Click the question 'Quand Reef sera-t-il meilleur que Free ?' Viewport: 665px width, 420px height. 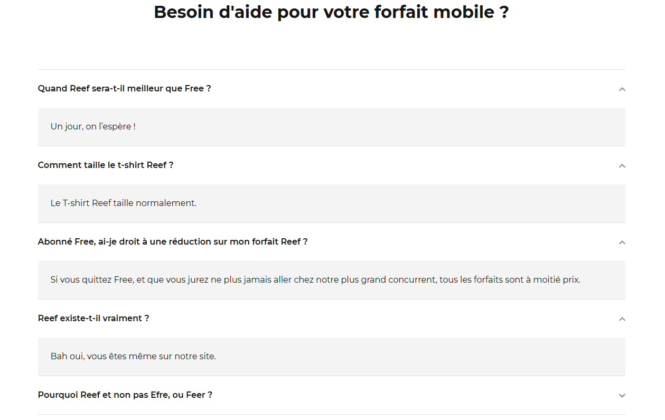[x=124, y=89]
